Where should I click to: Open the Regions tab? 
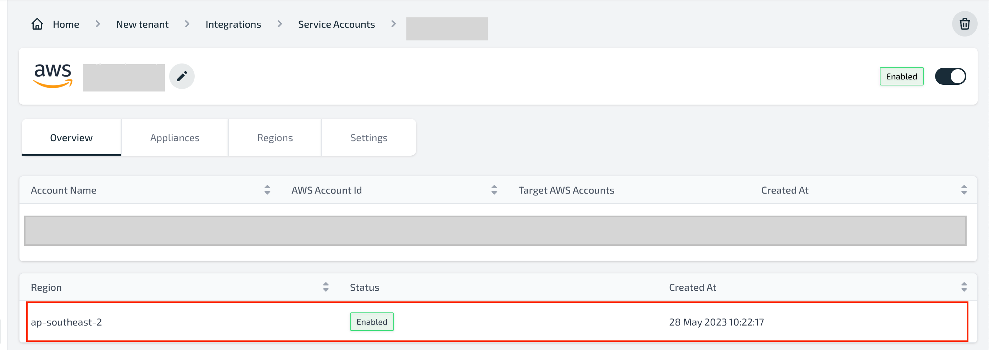pyautogui.click(x=275, y=137)
